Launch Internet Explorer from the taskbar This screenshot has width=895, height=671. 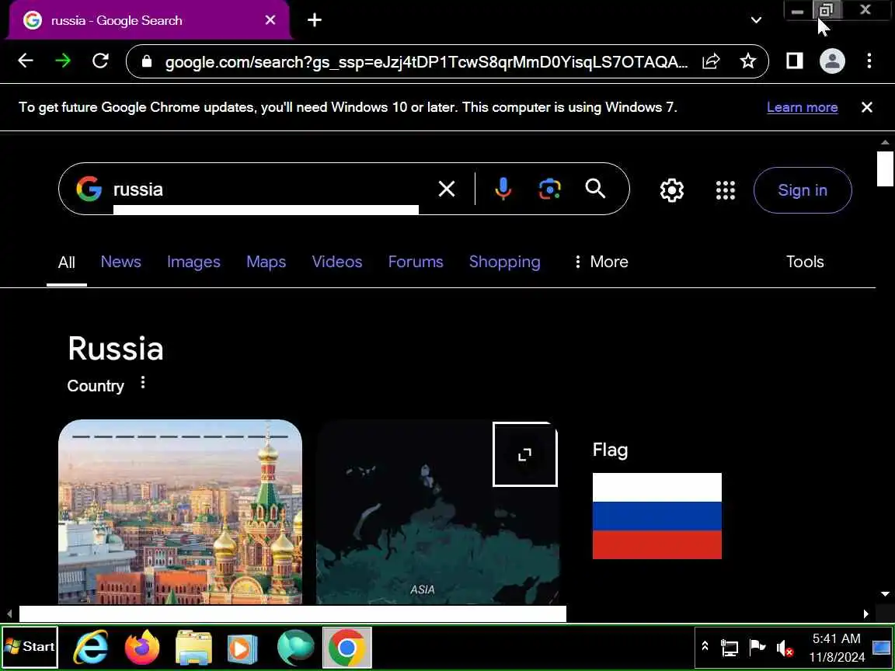coord(91,647)
